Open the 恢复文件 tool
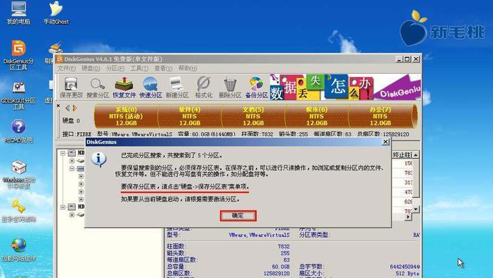 coord(124,88)
